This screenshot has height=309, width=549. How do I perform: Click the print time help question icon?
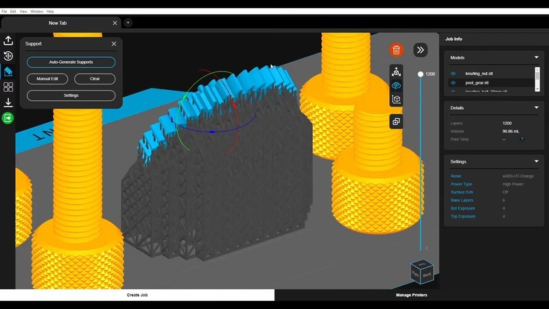(x=522, y=139)
